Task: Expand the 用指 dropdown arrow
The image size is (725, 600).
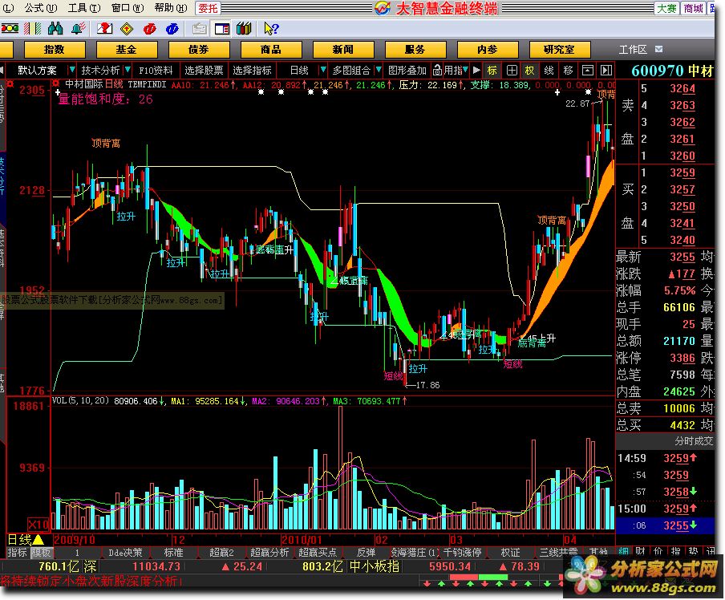Action: pyautogui.click(x=465, y=71)
